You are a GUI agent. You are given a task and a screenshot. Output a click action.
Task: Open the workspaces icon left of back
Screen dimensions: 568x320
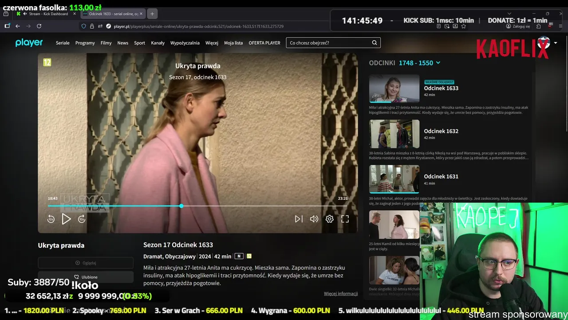pos(7,26)
